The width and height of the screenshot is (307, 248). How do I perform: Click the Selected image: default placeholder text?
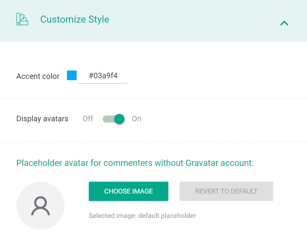pos(142,216)
